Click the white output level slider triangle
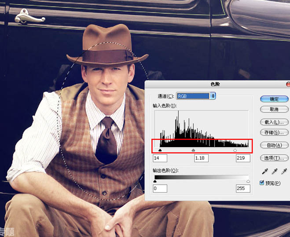The image size is (290, 237). coord(248,181)
